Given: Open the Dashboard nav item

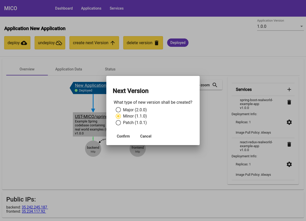Looking at the screenshot, I should coord(64,8).
